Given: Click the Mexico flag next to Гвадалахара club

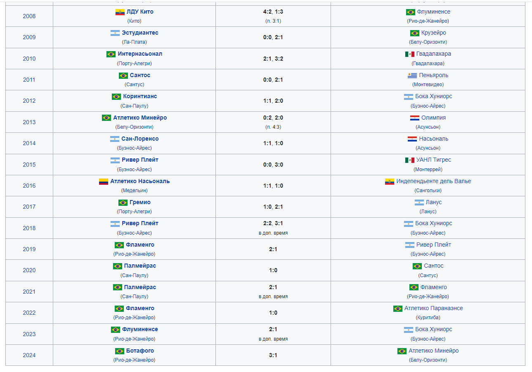Looking at the screenshot, I should click(409, 54).
